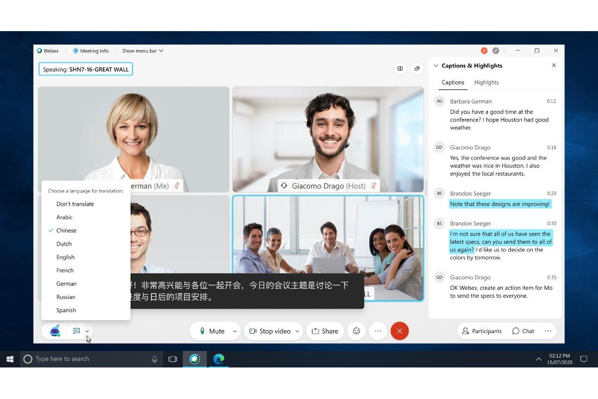The image size is (598, 399).
Task: Click the Webex taskbar icon
Action: (x=195, y=359)
